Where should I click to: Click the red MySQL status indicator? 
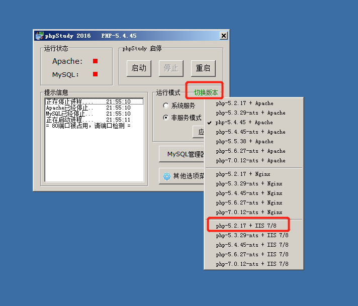95,74
